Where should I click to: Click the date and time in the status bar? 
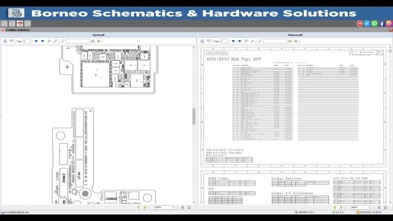tap(370, 212)
